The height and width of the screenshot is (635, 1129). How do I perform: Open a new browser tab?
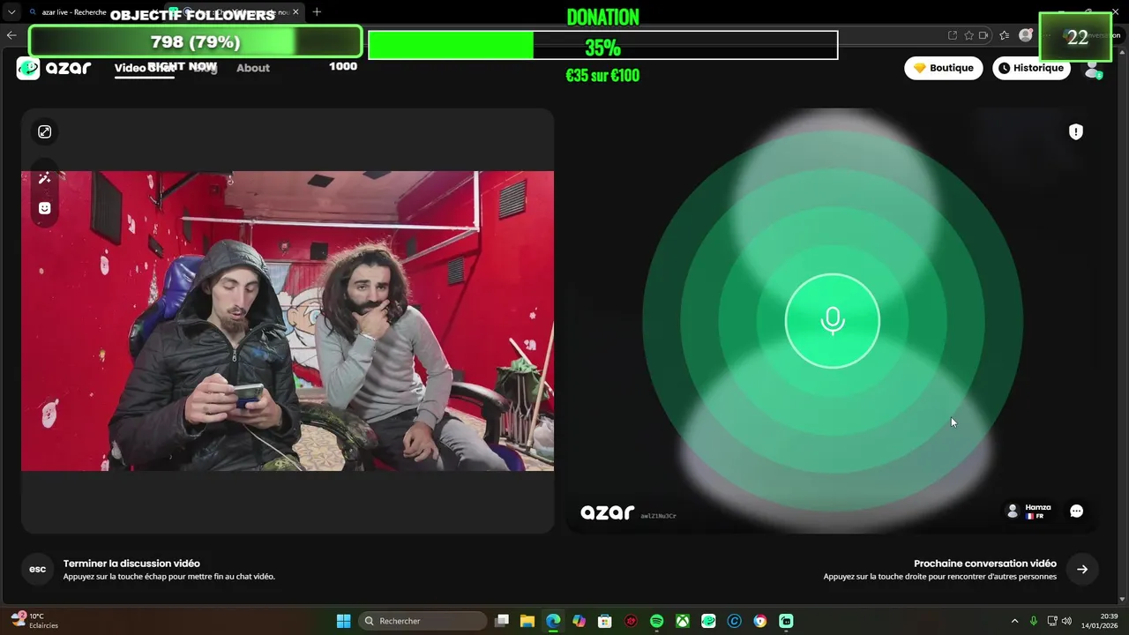tap(317, 12)
